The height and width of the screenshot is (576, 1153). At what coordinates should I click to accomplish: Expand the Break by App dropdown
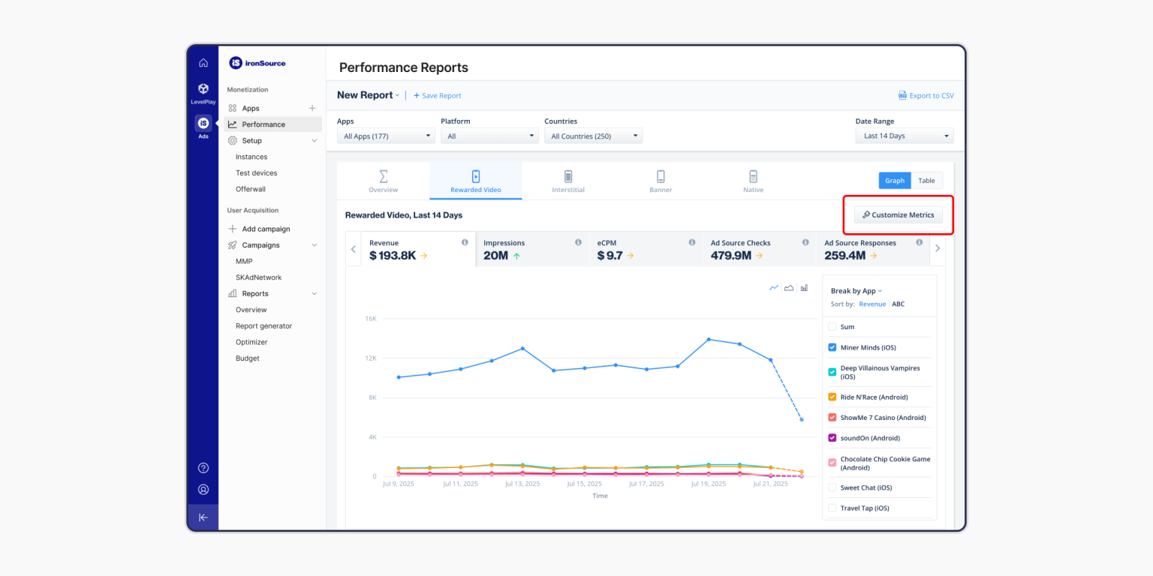[856, 289]
